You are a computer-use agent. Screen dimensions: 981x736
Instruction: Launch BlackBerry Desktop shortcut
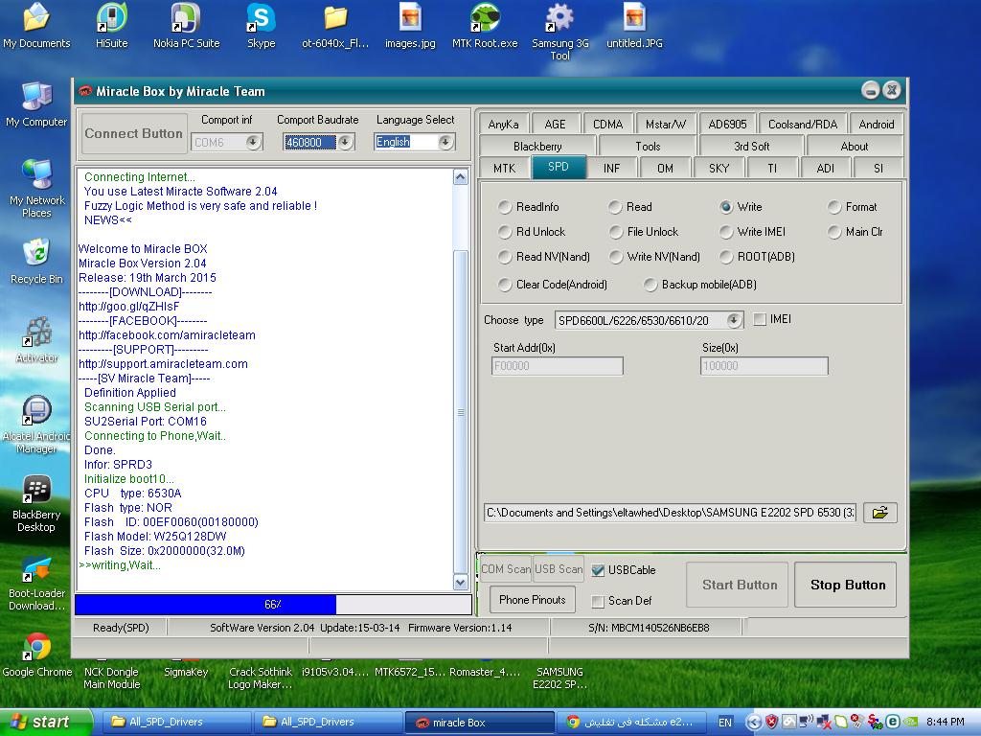pos(36,503)
